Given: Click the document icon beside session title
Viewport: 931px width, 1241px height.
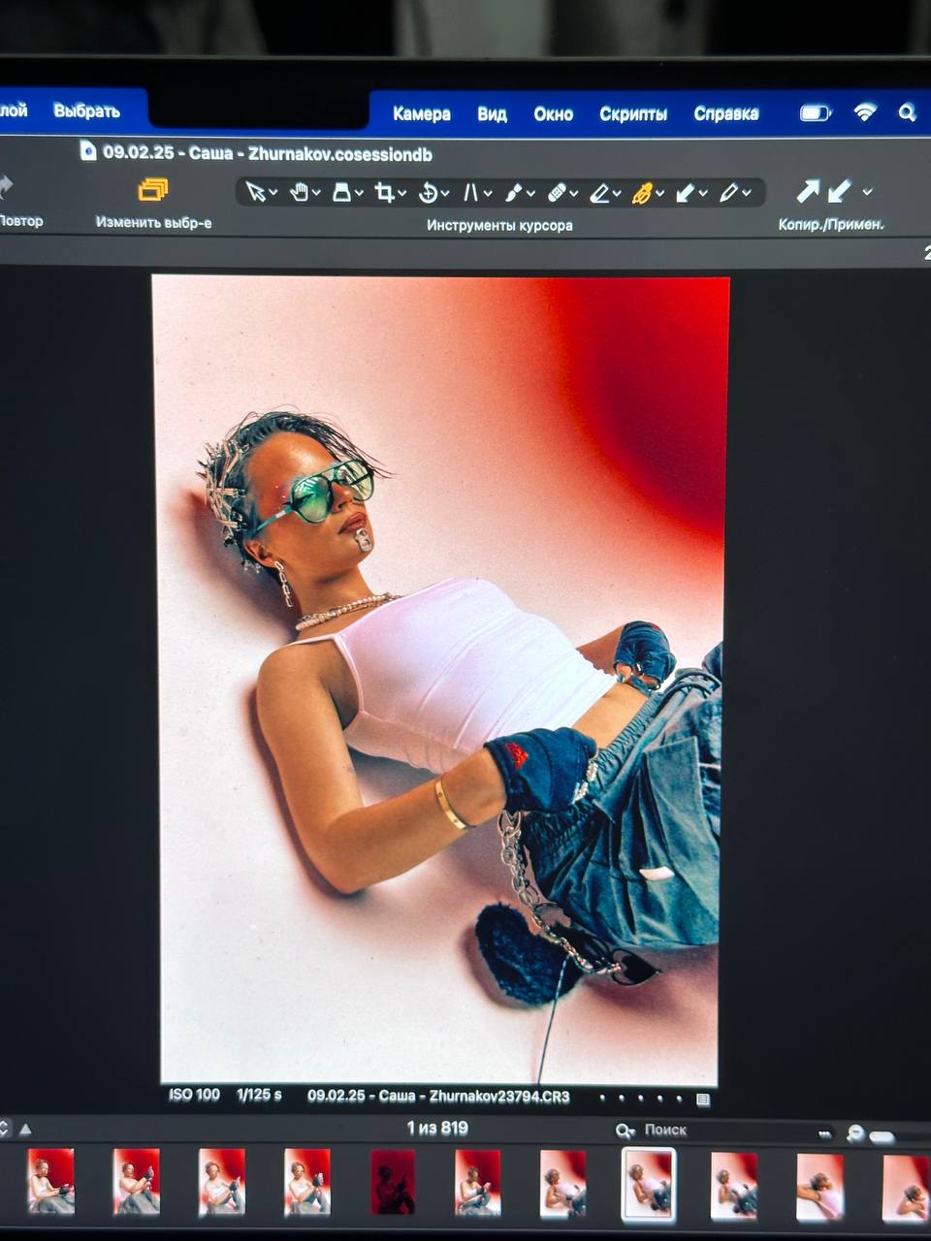Looking at the screenshot, I should 88,150.
